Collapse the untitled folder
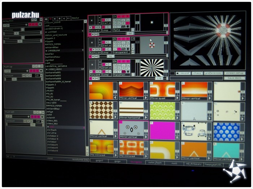This screenshot has width=253, height=189. tap(46, 32)
